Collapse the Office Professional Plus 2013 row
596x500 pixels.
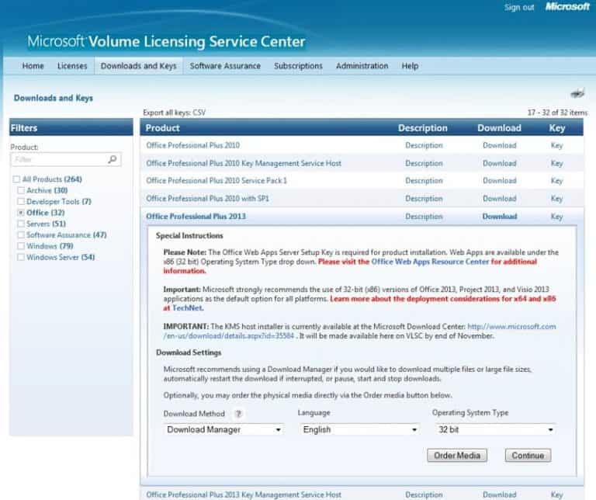click(x=196, y=217)
